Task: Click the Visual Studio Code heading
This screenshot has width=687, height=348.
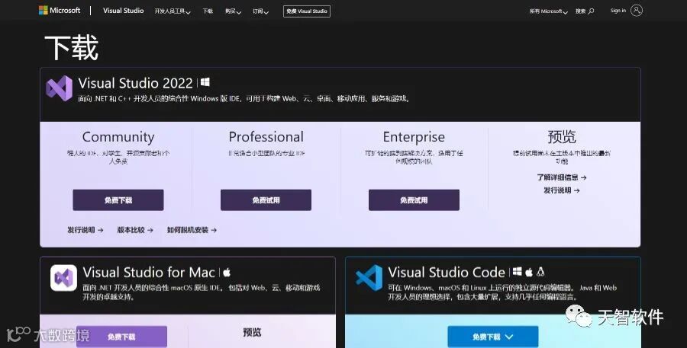Action: coord(447,273)
